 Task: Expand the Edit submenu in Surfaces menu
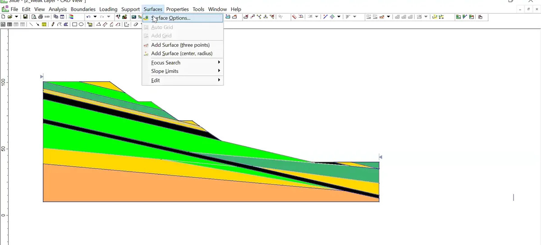click(183, 80)
